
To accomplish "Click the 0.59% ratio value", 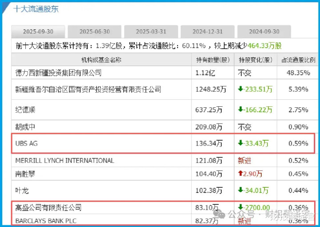I will [x=298, y=143].
